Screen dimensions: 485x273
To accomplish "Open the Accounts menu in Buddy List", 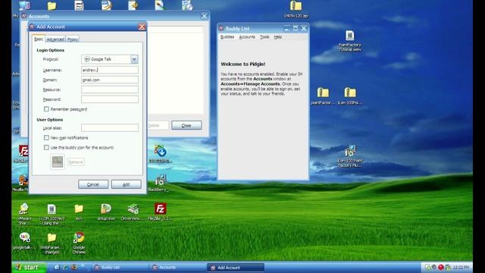I will point(247,37).
